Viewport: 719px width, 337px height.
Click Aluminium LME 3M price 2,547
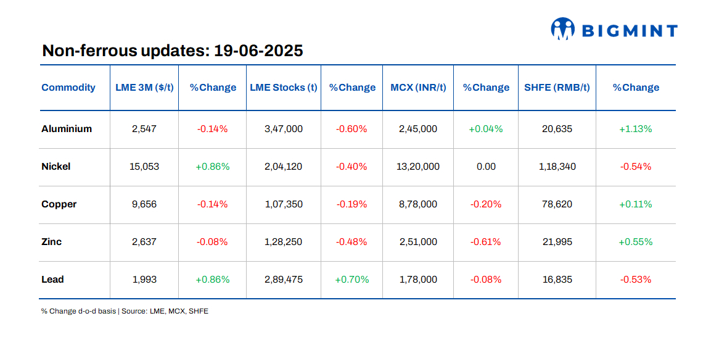coord(144,129)
